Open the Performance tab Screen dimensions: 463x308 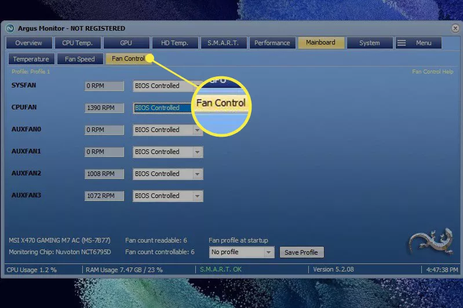point(272,43)
